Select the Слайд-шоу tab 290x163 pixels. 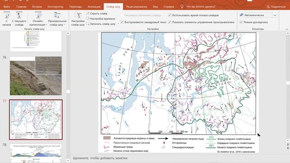(113, 7)
